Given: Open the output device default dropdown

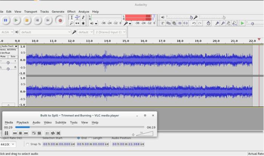Looking at the screenshot, I should pyautogui.click(x=45, y=32).
